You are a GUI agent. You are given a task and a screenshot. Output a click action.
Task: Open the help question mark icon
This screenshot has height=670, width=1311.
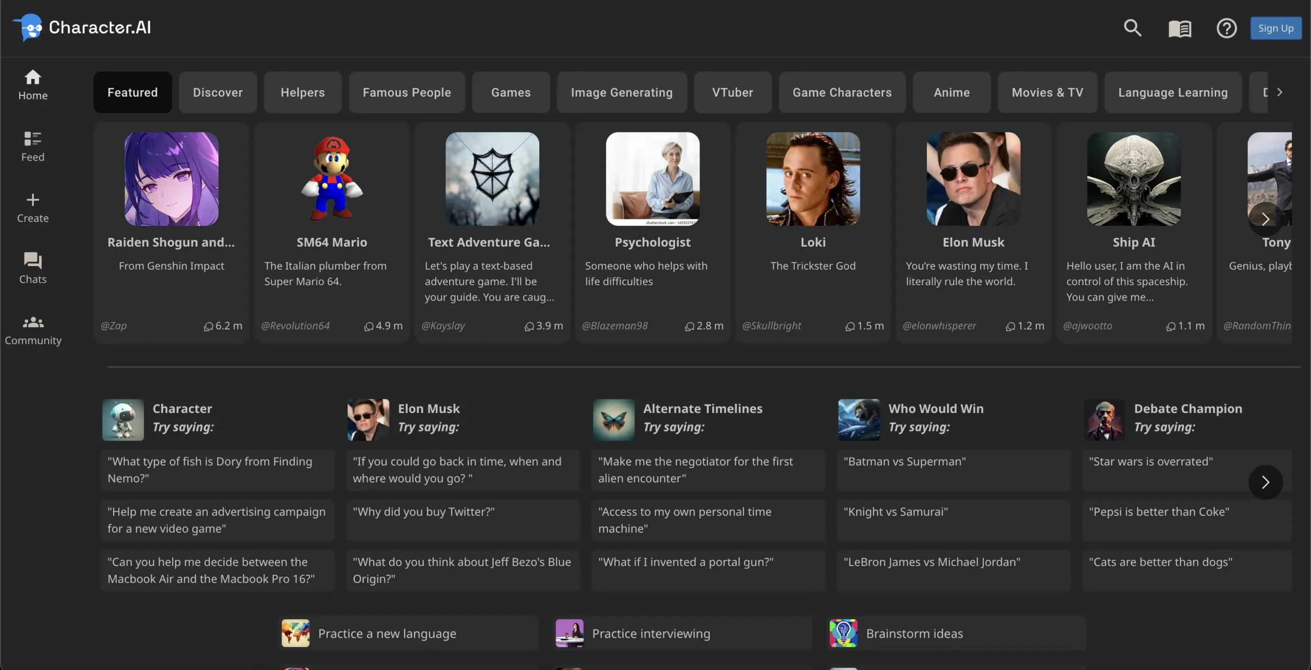click(1227, 28)
